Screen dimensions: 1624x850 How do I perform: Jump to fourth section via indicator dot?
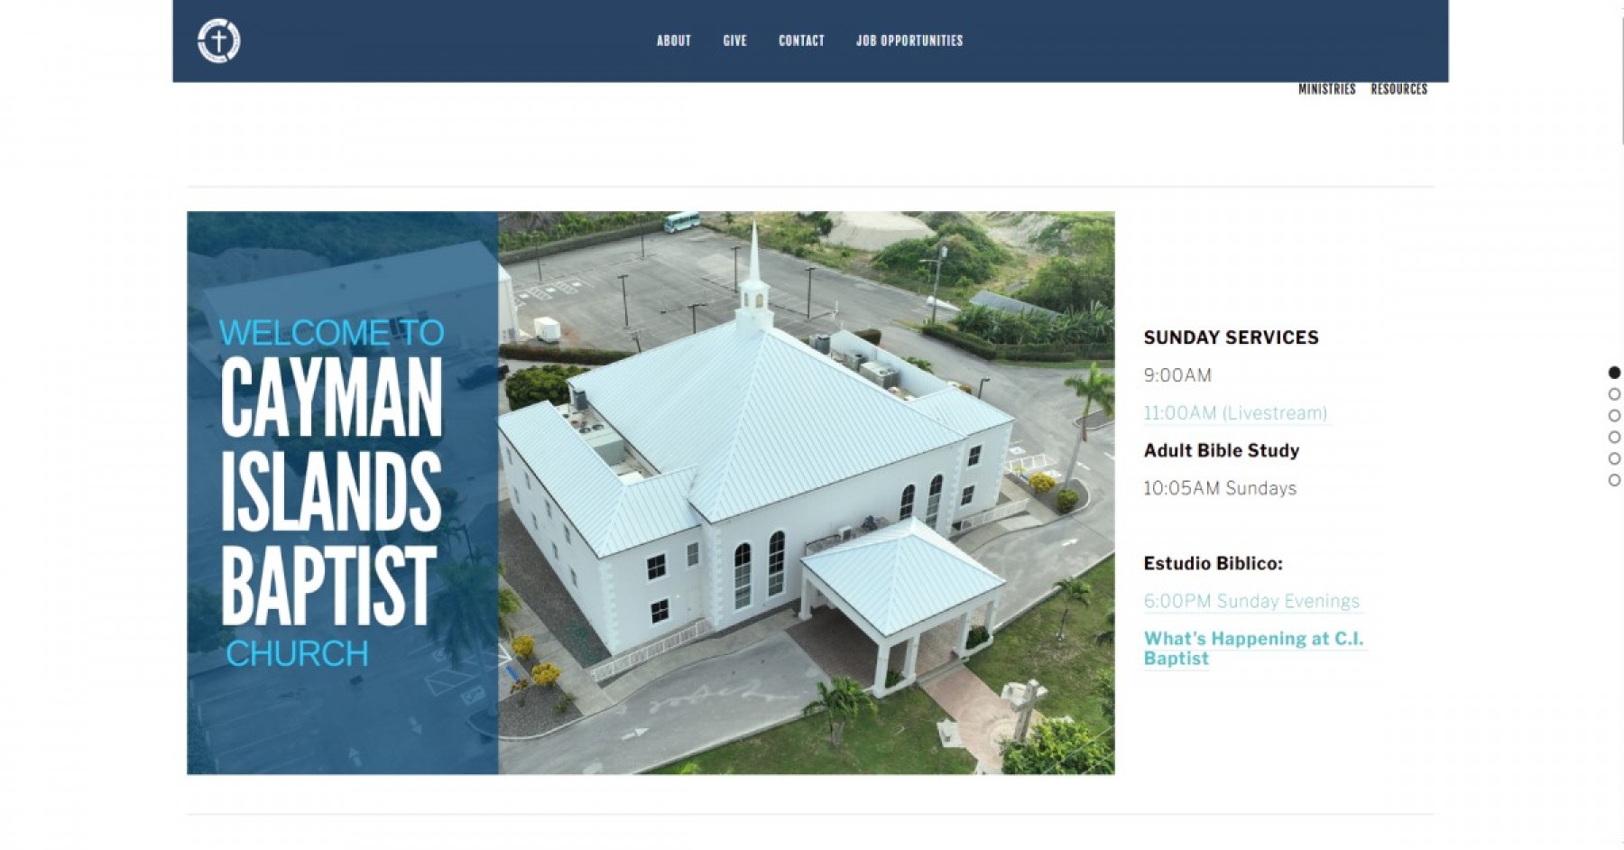point(1614,438)
